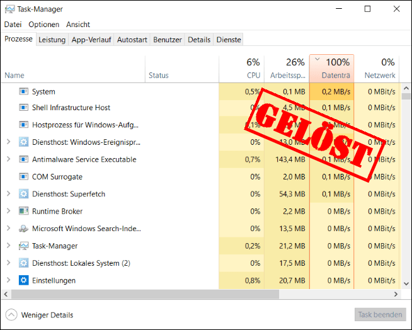Open the Datei menu
Image resolution: width=412 pixels, height=330 pixels.
13,25
